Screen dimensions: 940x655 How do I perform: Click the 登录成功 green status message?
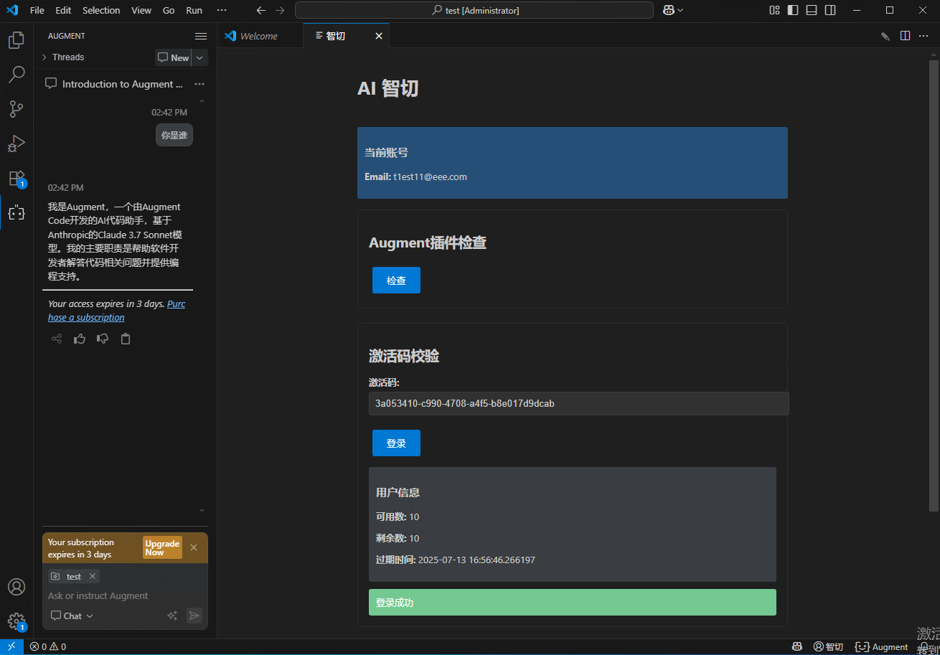coord(573,603)
